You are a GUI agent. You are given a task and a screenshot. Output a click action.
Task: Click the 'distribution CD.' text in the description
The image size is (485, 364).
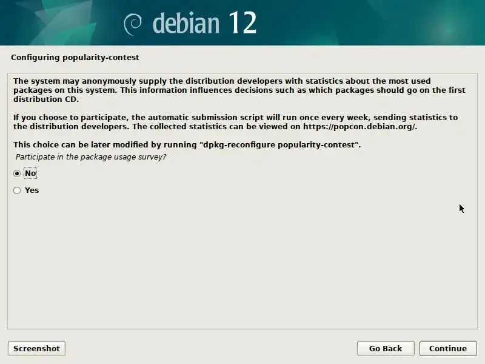click(46, 99)
